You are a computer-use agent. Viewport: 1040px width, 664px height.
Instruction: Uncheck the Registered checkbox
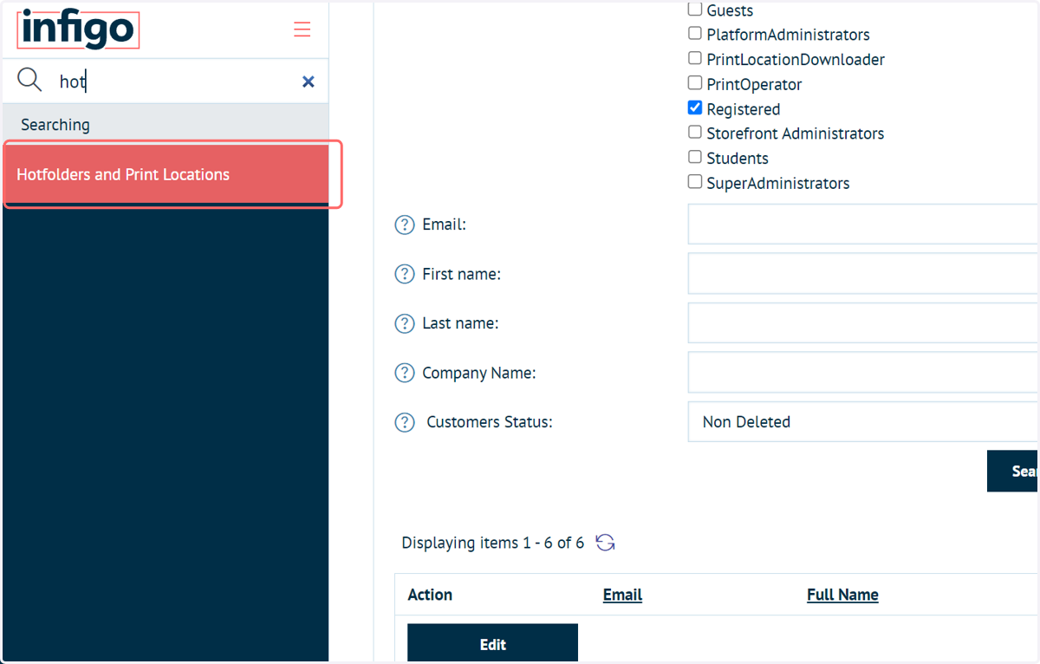[x=695, y=108]
